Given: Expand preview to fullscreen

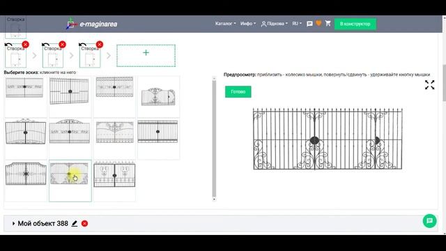Looking at the screenshot, I should point(429,85).
